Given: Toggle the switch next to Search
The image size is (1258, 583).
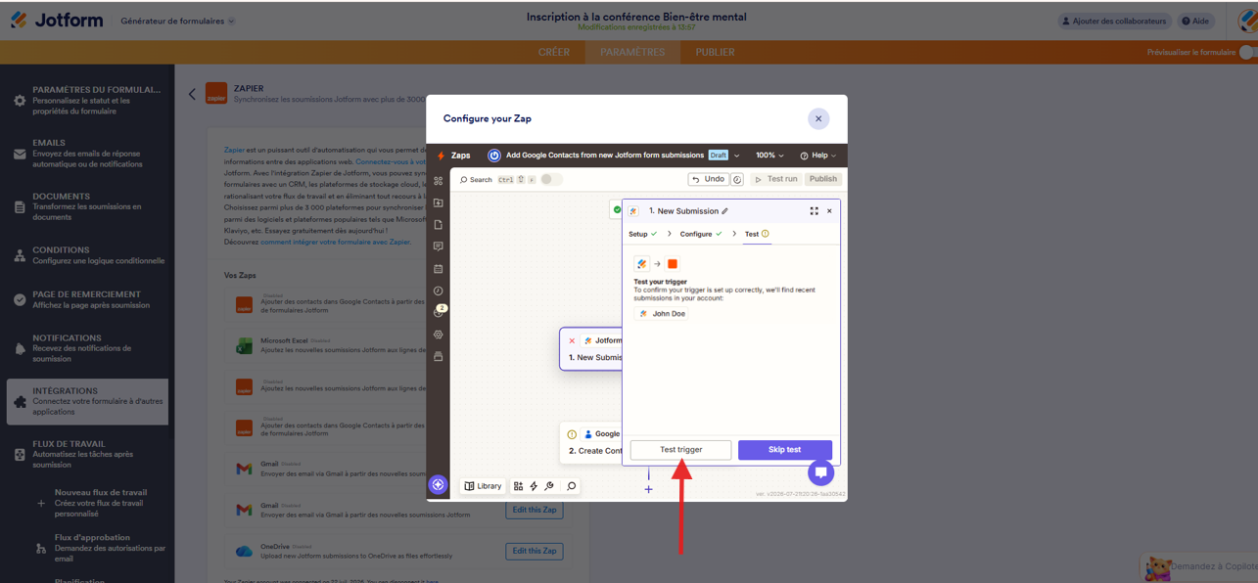Looking at the screenshot, I should (x=551, y=180).
